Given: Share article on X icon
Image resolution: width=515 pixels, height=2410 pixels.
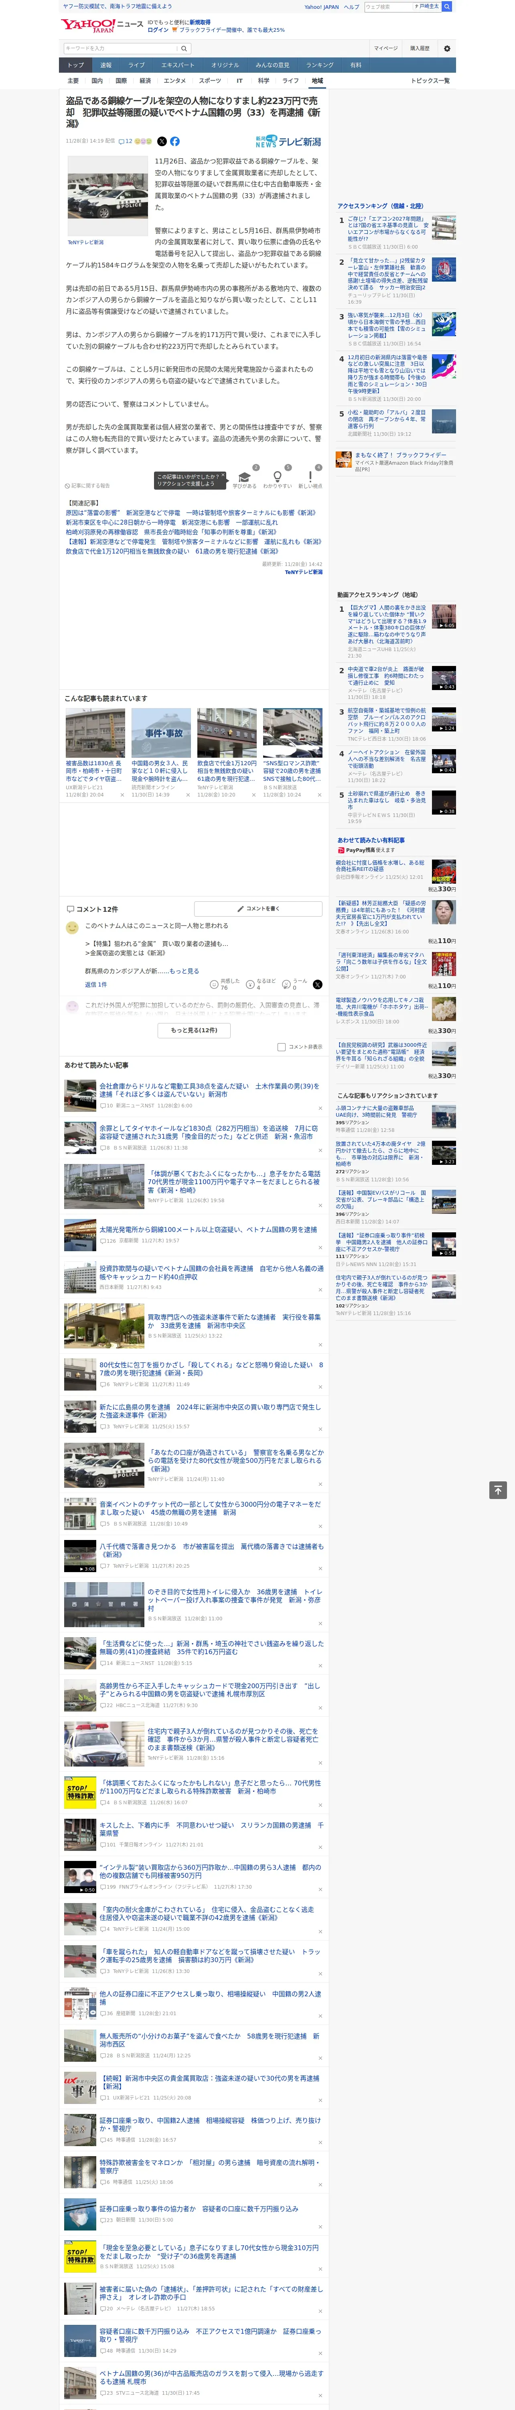Looking at the screenshot, I should 162,141.
